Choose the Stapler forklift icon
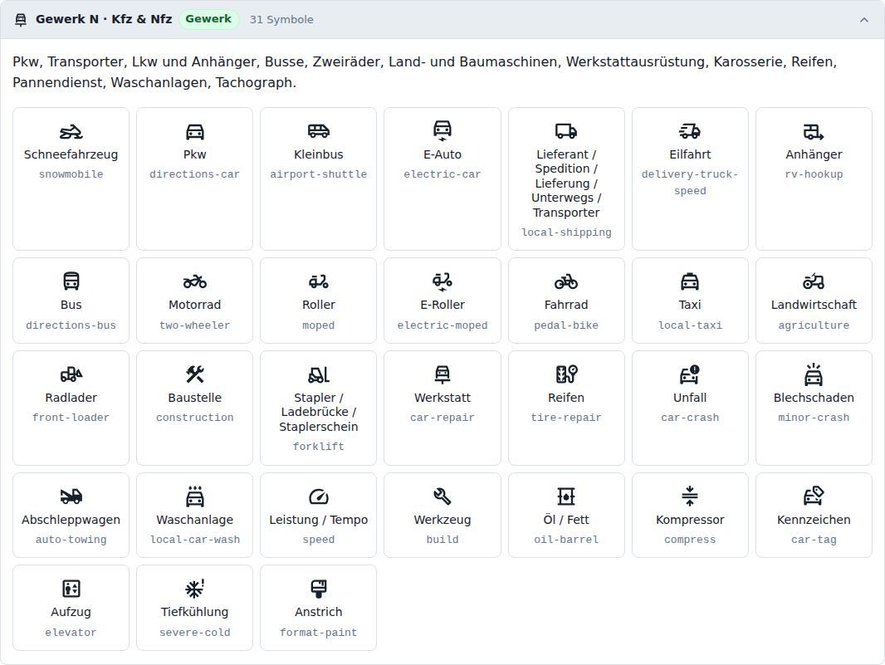 coord(318,374)
